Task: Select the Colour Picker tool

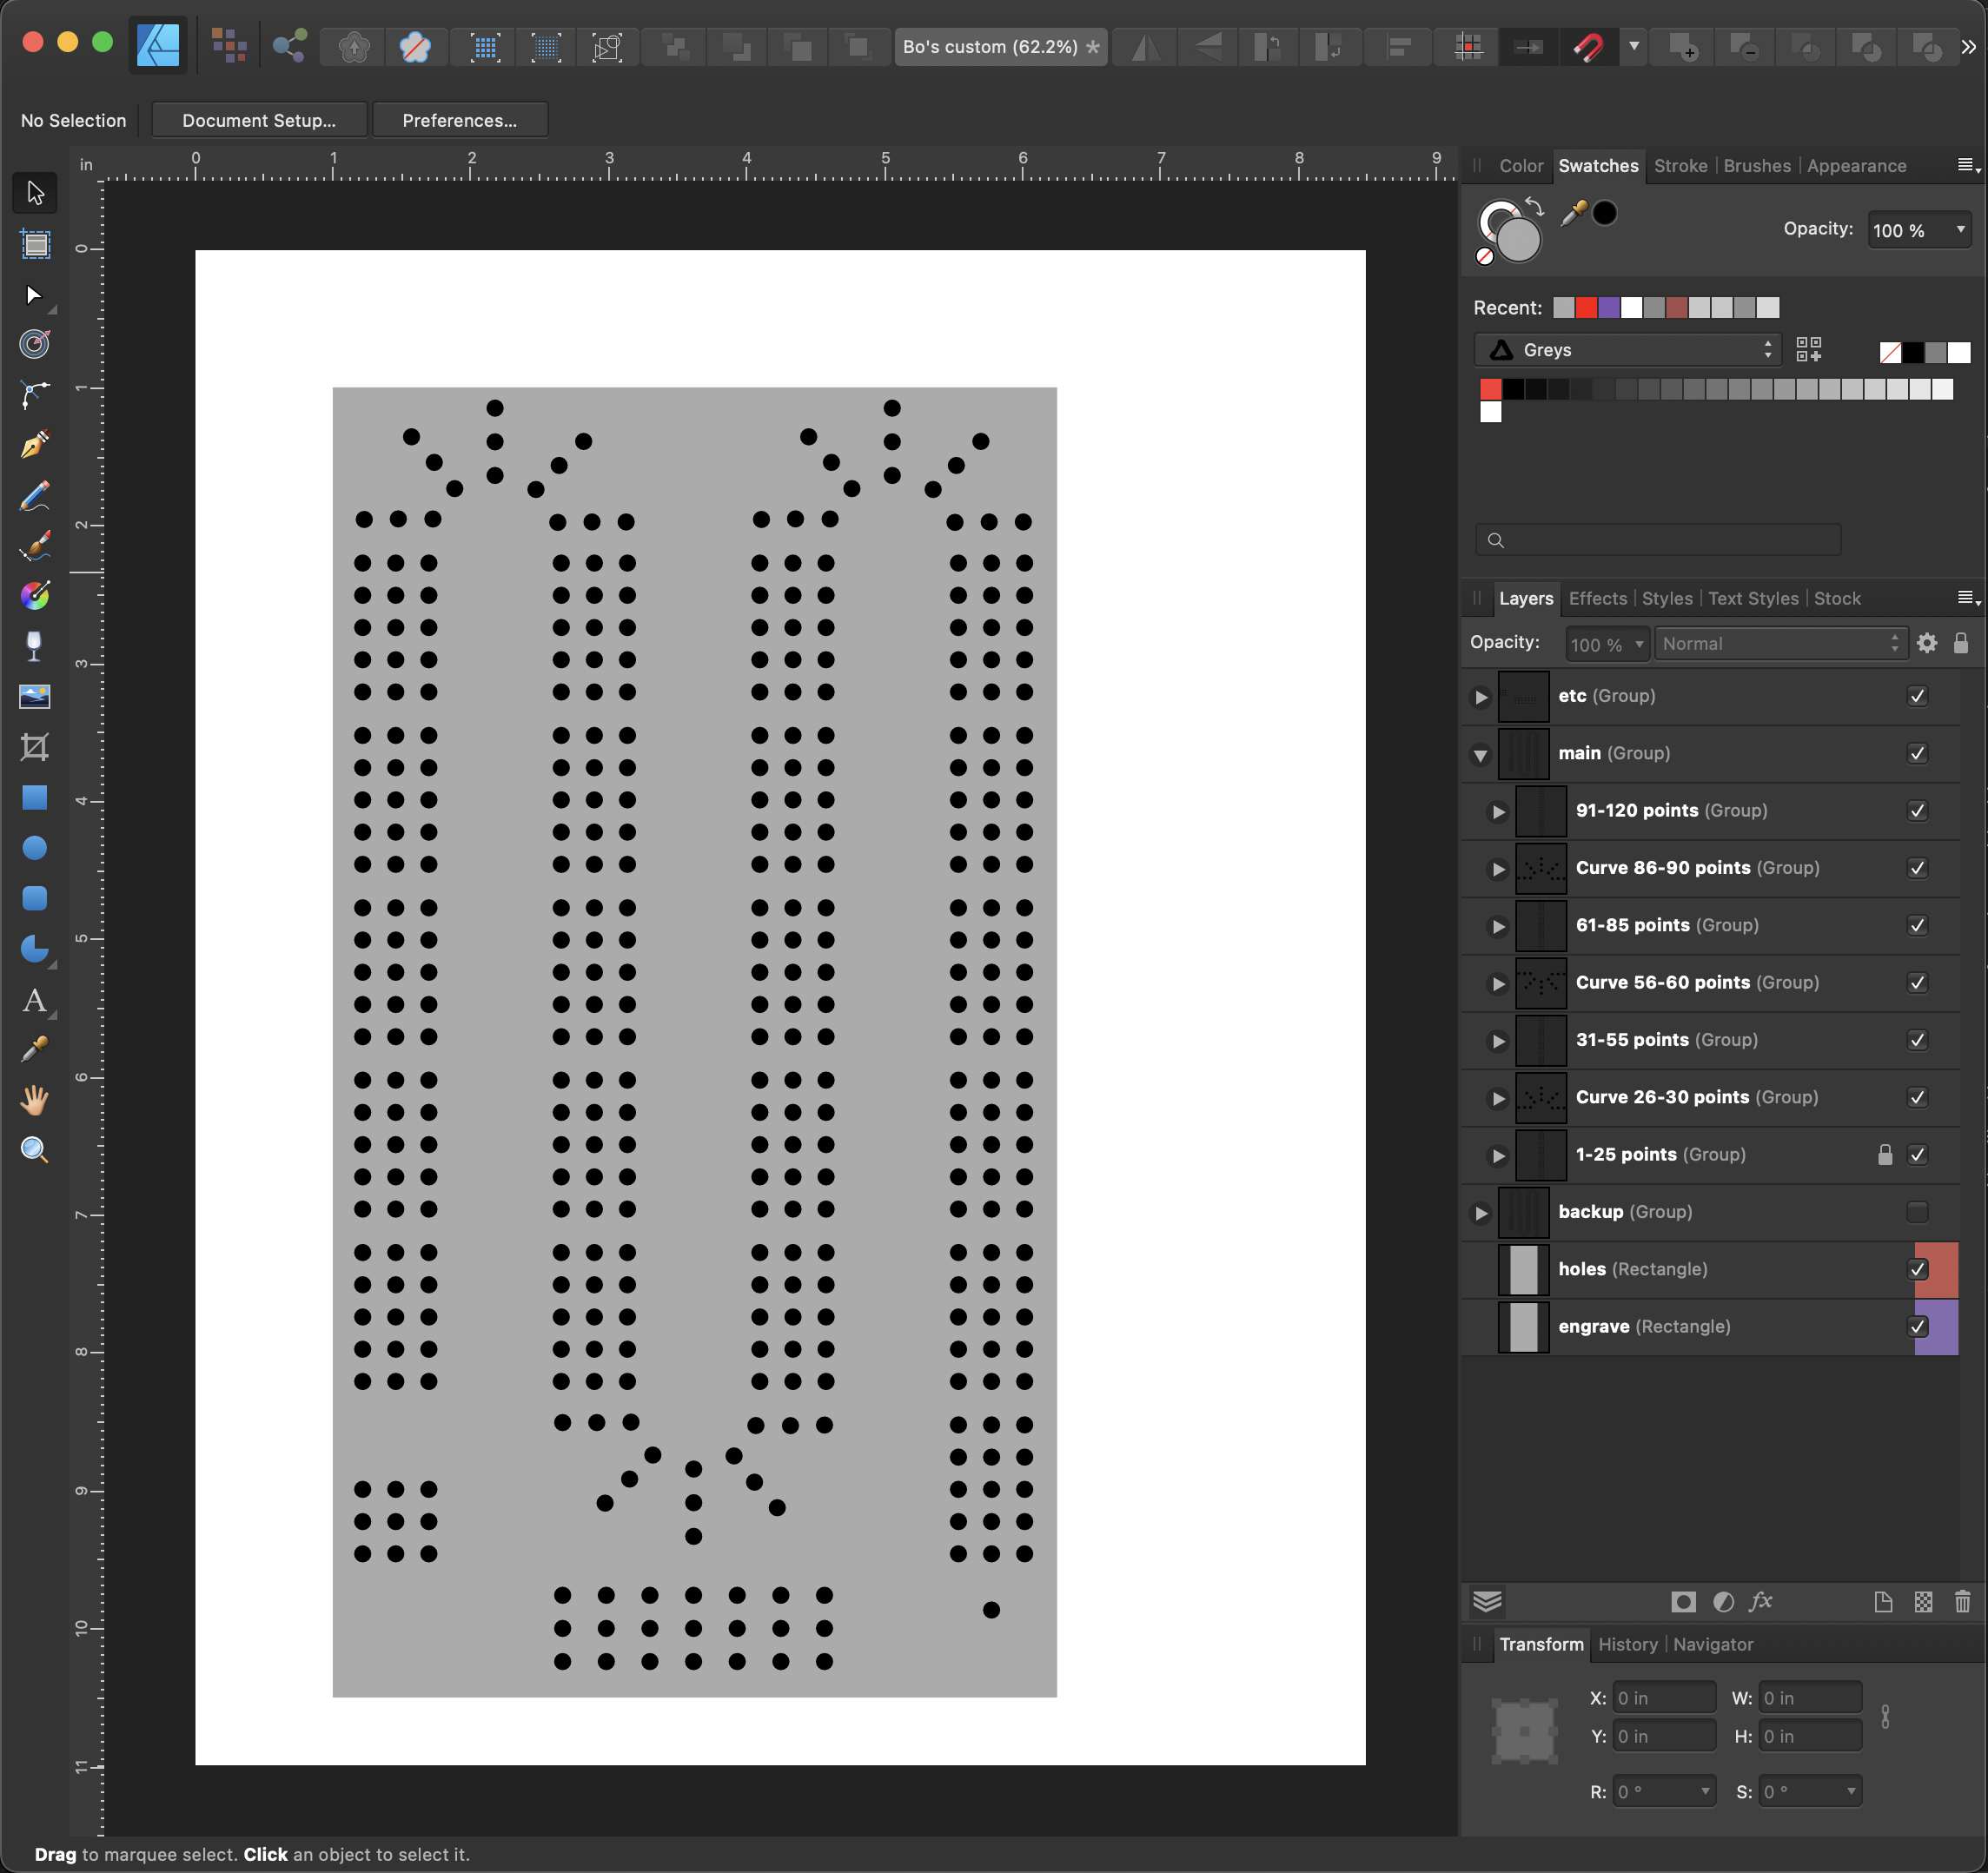Action: click(x=35, y=1049)
